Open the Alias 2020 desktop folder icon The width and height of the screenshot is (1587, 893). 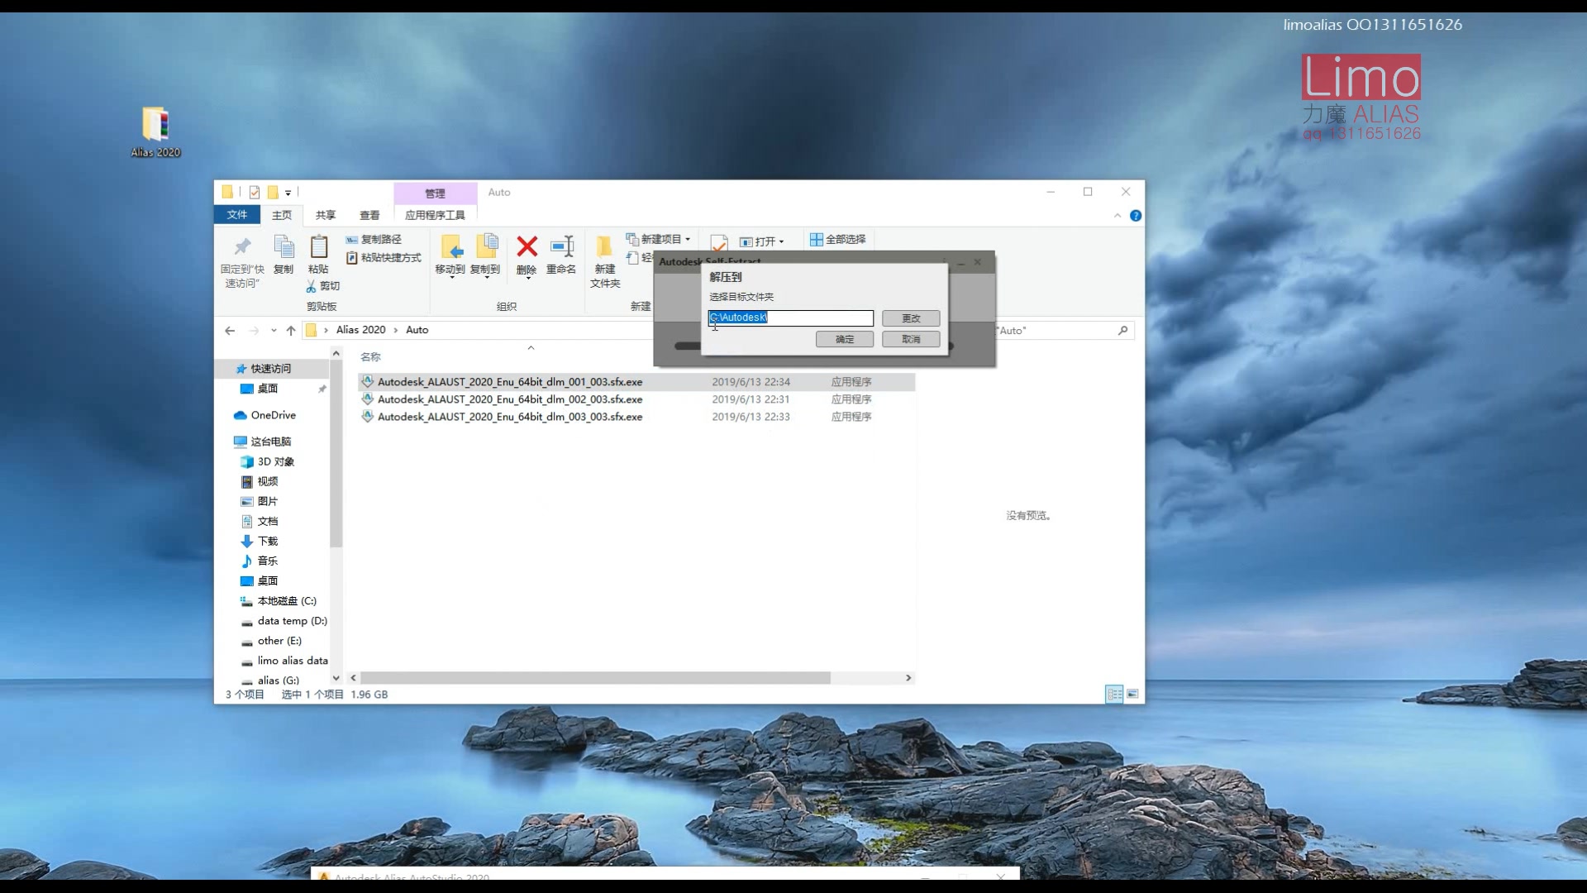coord(155,131)
